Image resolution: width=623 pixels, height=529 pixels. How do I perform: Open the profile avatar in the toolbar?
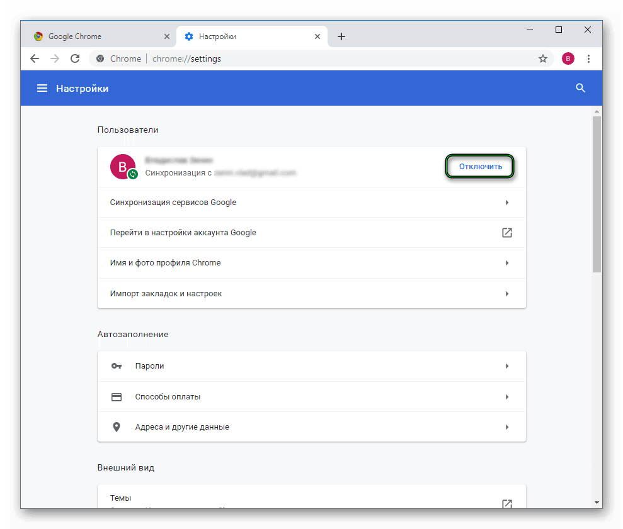pyautogui.click(x=568, y=58)
